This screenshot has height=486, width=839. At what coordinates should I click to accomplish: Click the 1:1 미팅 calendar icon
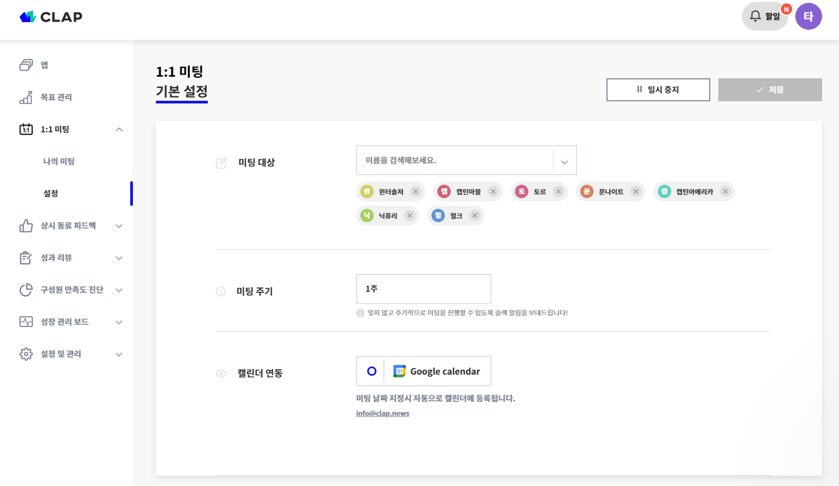pyautogui.click(x=26, y=129)
